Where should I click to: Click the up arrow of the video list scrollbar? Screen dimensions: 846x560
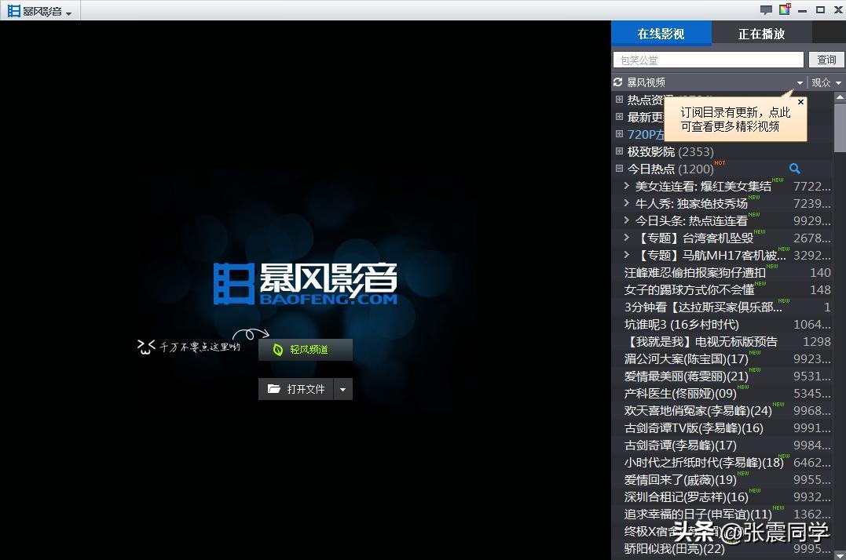839,97
